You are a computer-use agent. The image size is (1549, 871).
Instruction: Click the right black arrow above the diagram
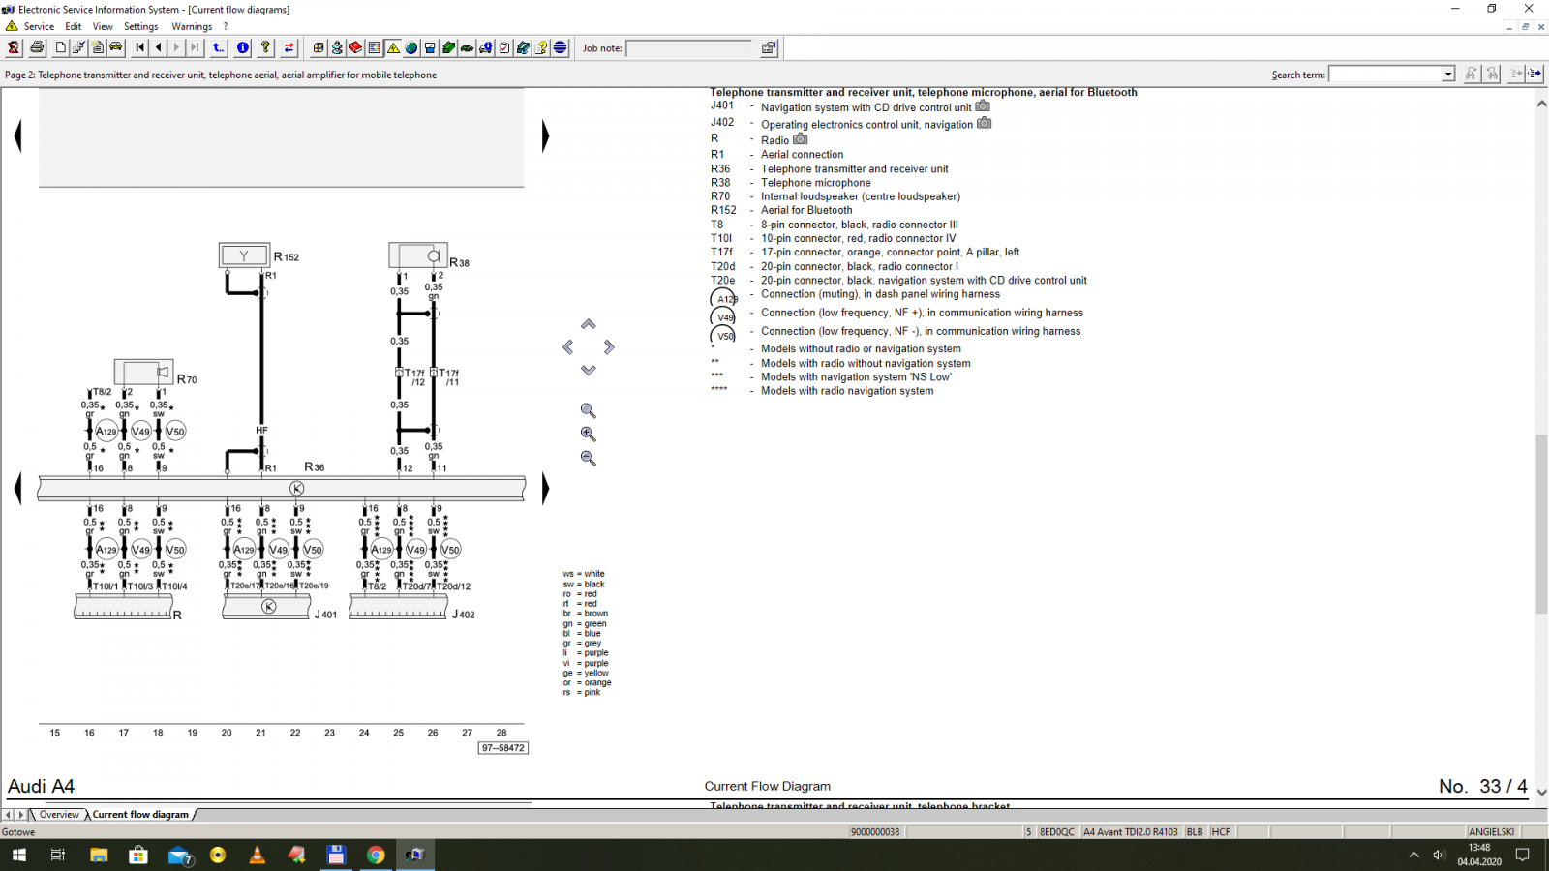click(x=545, y=135)
